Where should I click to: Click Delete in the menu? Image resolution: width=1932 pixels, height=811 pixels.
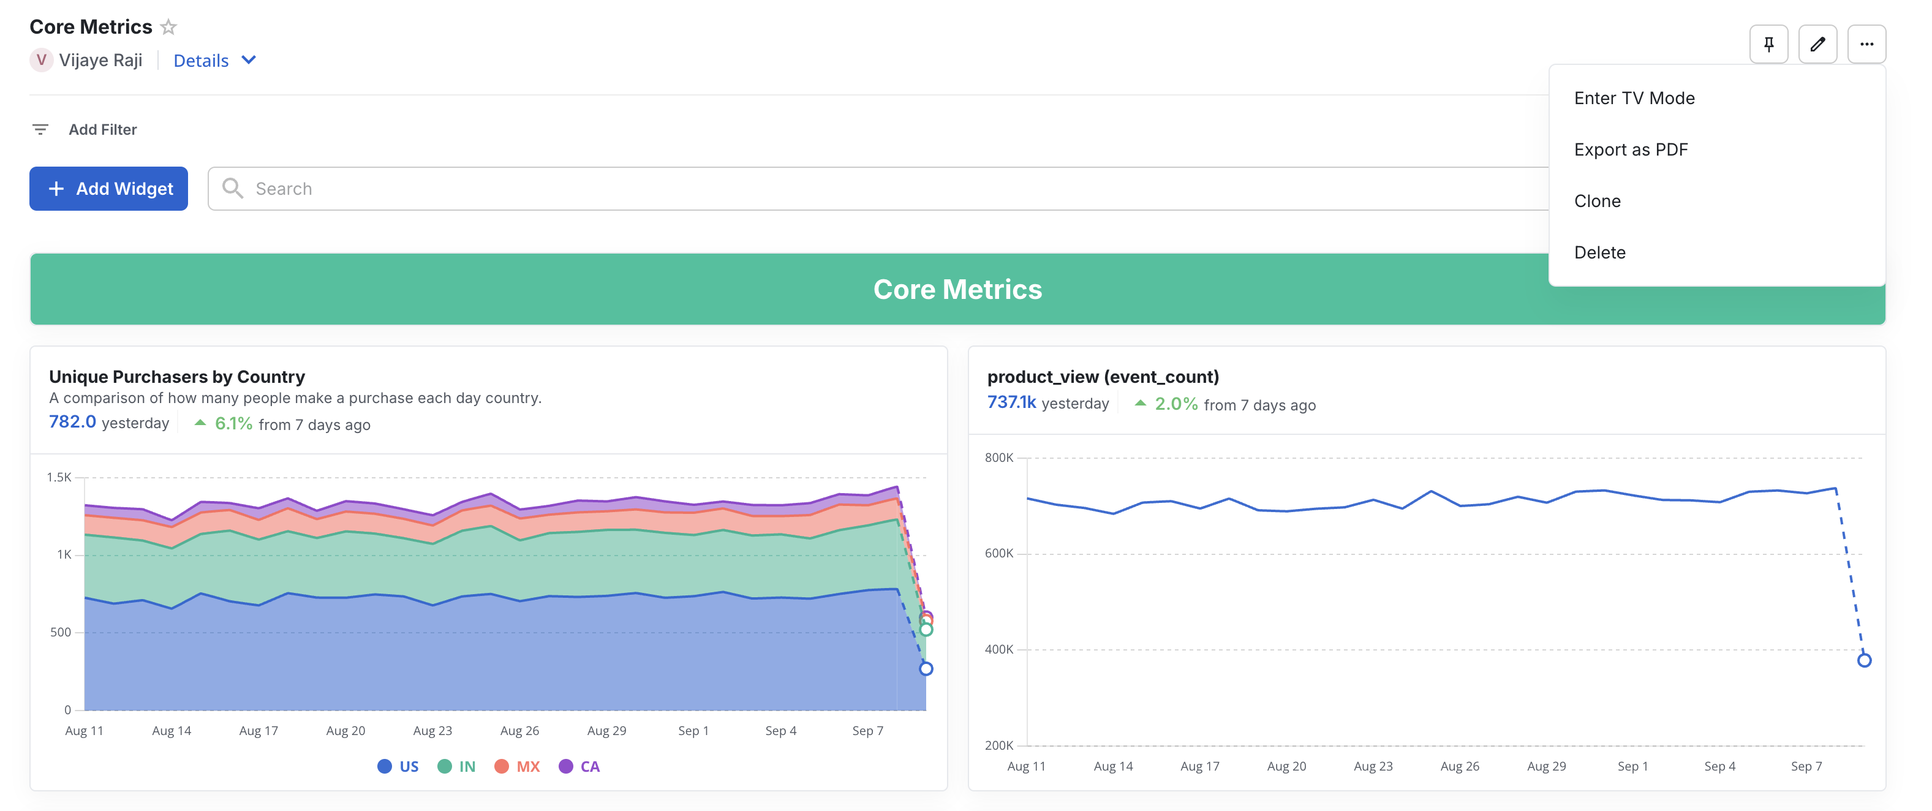(1600, 252)
